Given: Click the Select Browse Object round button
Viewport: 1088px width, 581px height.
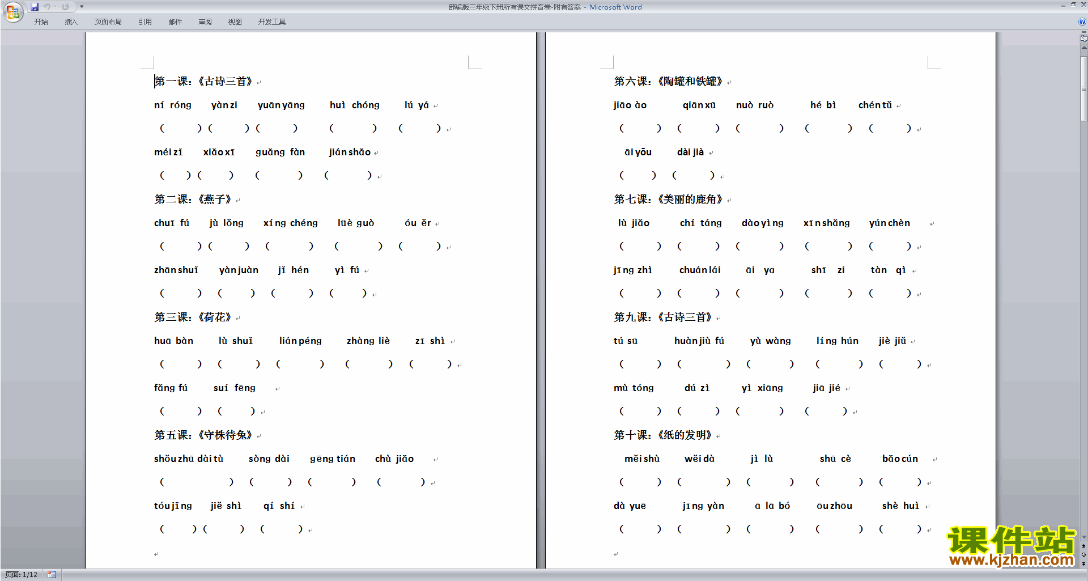Looking at the screenshot, I should click(x=1083, y=555).
